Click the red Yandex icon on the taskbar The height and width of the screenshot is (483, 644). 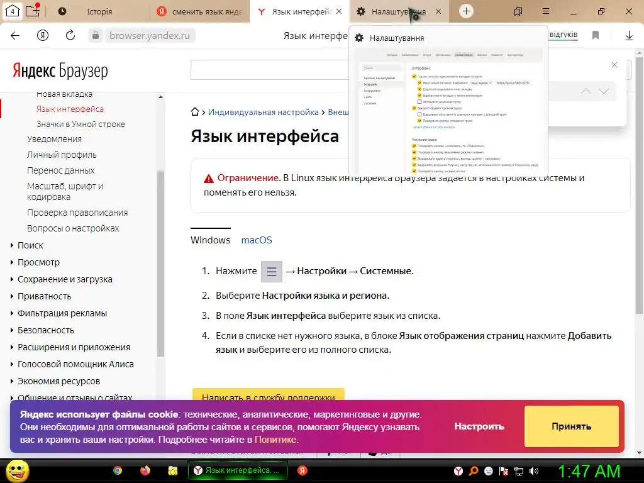click(303, 470)
